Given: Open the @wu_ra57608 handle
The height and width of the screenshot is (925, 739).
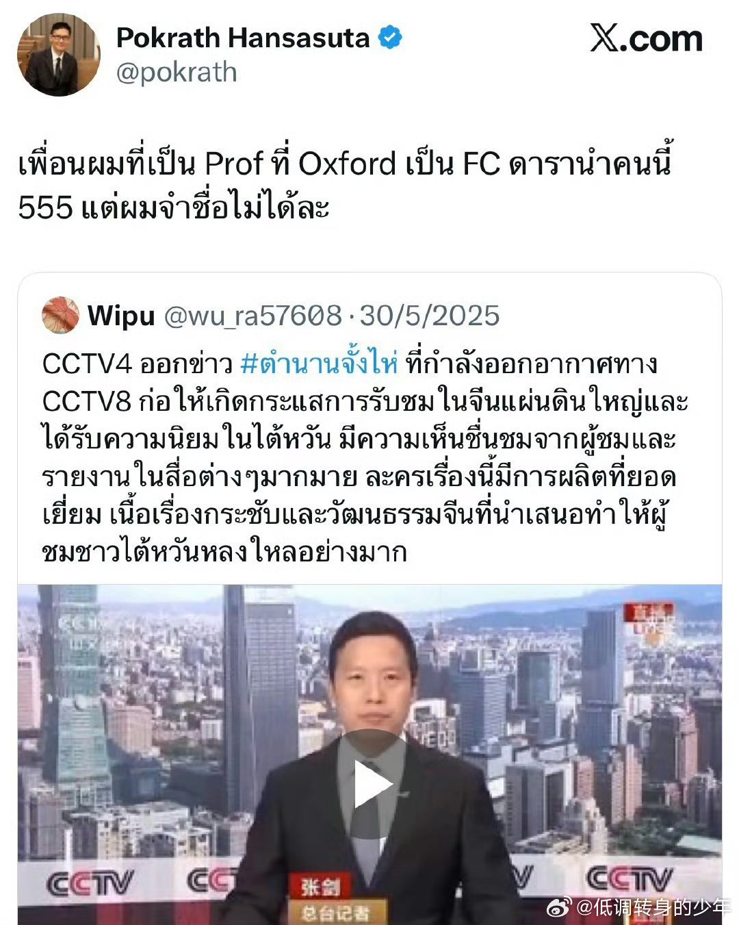Looking at the screenshot, I should [x=252, y=316].
